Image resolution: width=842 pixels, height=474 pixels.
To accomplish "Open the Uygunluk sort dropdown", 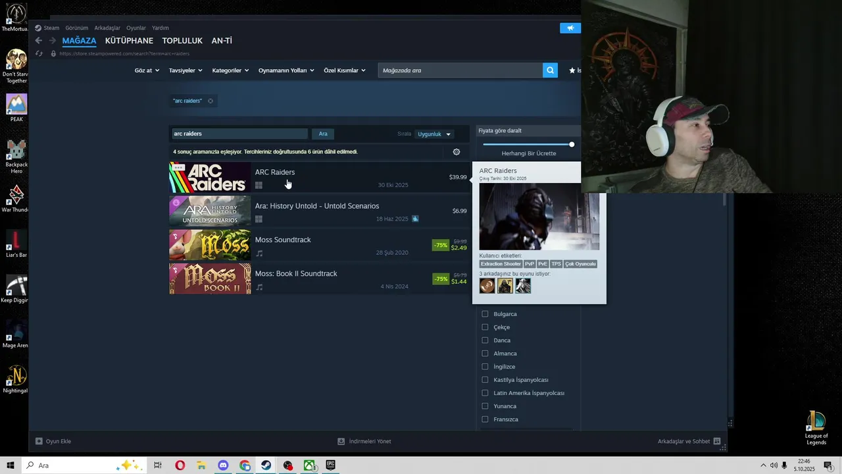I will (x=434, y=134).
